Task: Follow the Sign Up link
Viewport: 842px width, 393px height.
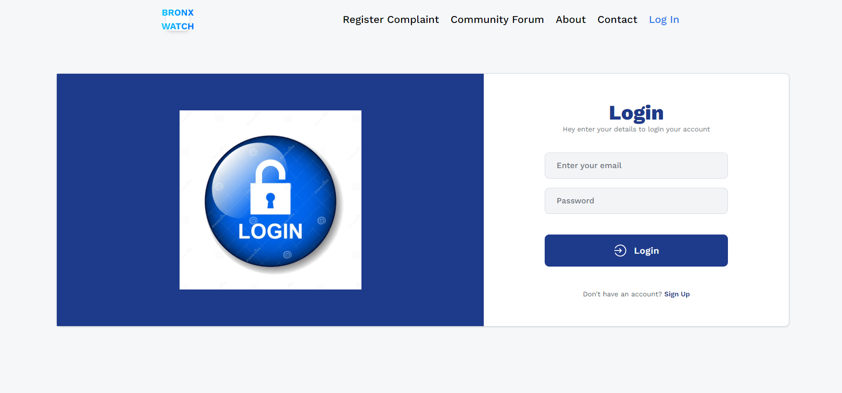Action: pos(677,294)
